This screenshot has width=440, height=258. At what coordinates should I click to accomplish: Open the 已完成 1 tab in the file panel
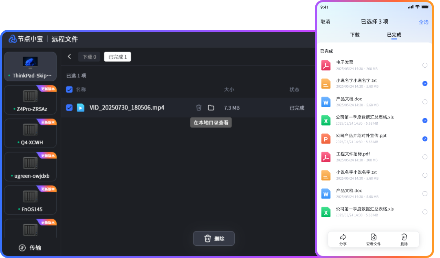click(x=117, y=57)
